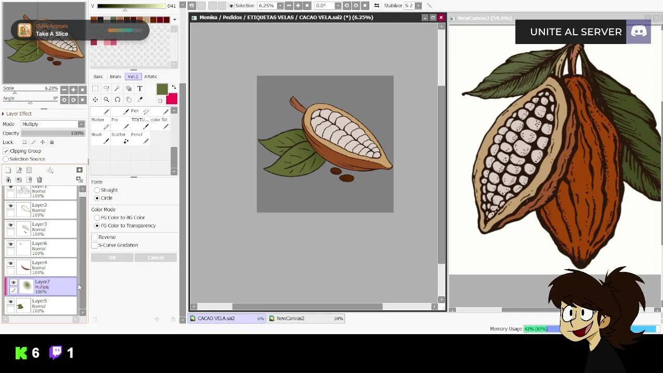Rotate canvas counterclockwise in toolbar
The image size is (663, 373).
[347, 6]
